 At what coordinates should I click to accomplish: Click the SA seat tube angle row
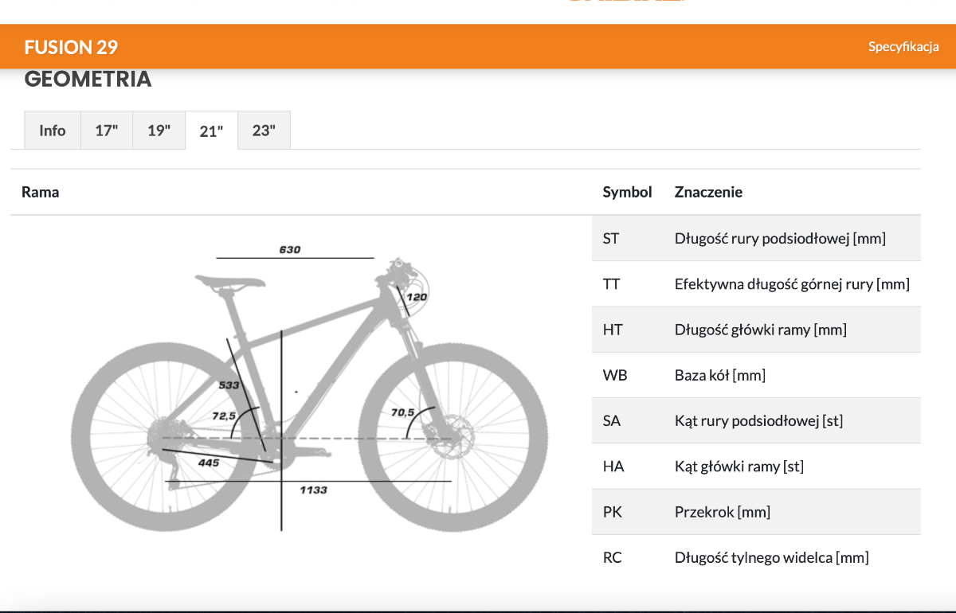click(x=755, y=420)
